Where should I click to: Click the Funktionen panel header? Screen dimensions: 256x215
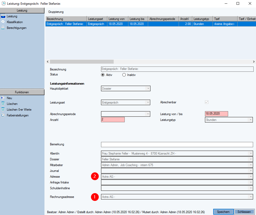(x=22, y=92)
